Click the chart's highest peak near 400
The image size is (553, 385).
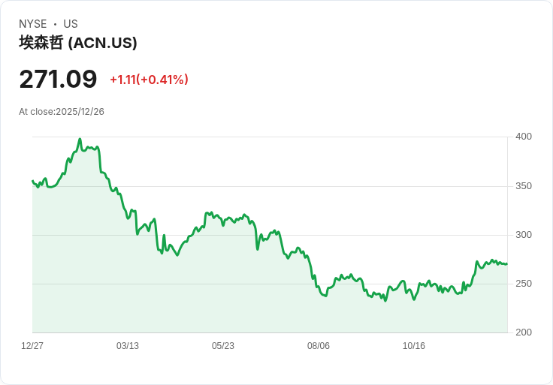click(80, 140)
